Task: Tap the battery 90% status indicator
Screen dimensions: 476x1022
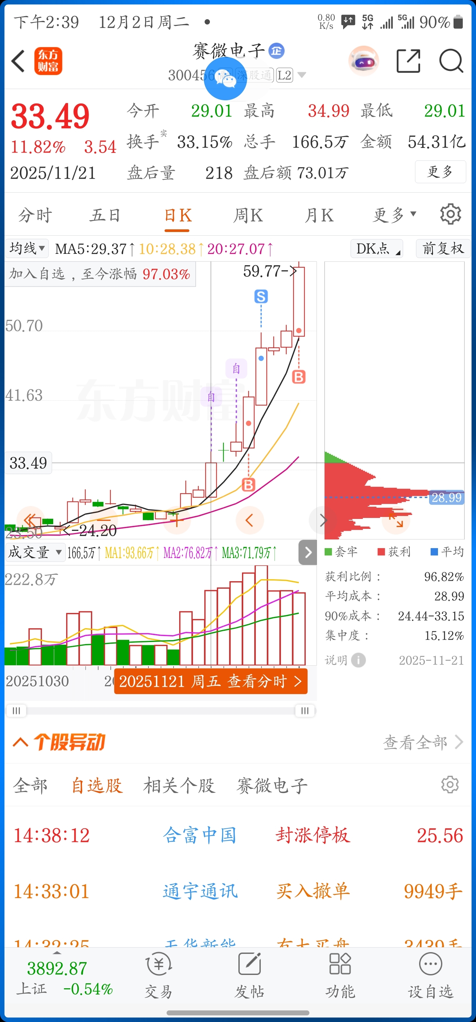Action: 441,22
